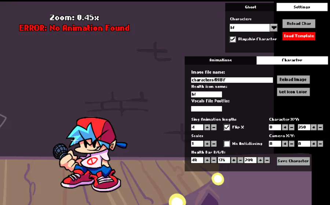Switch to the Ghost tab
Viewport: 330px width, 205px height.
pos(250,7)
